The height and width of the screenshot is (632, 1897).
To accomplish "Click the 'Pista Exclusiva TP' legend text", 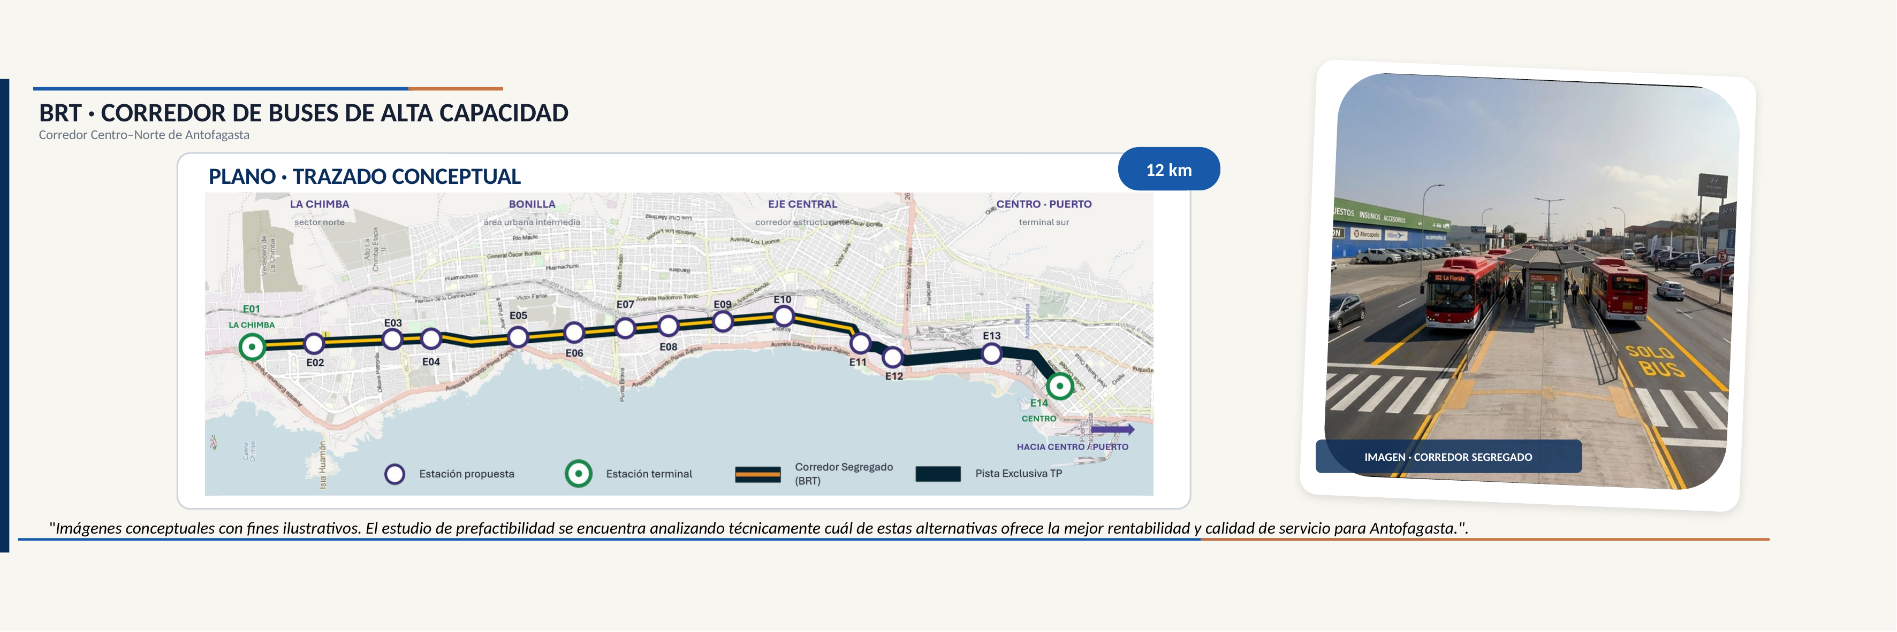I will tap(1019, 474).
